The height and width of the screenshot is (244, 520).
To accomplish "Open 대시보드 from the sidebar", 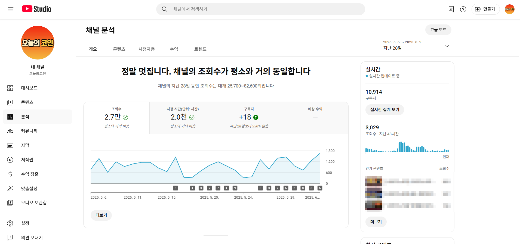I will 29,88.
